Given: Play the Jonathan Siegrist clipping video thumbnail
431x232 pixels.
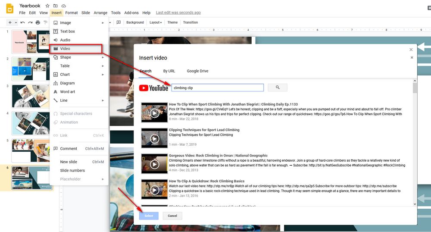Looking at the screenshot, I should [154, 113].
